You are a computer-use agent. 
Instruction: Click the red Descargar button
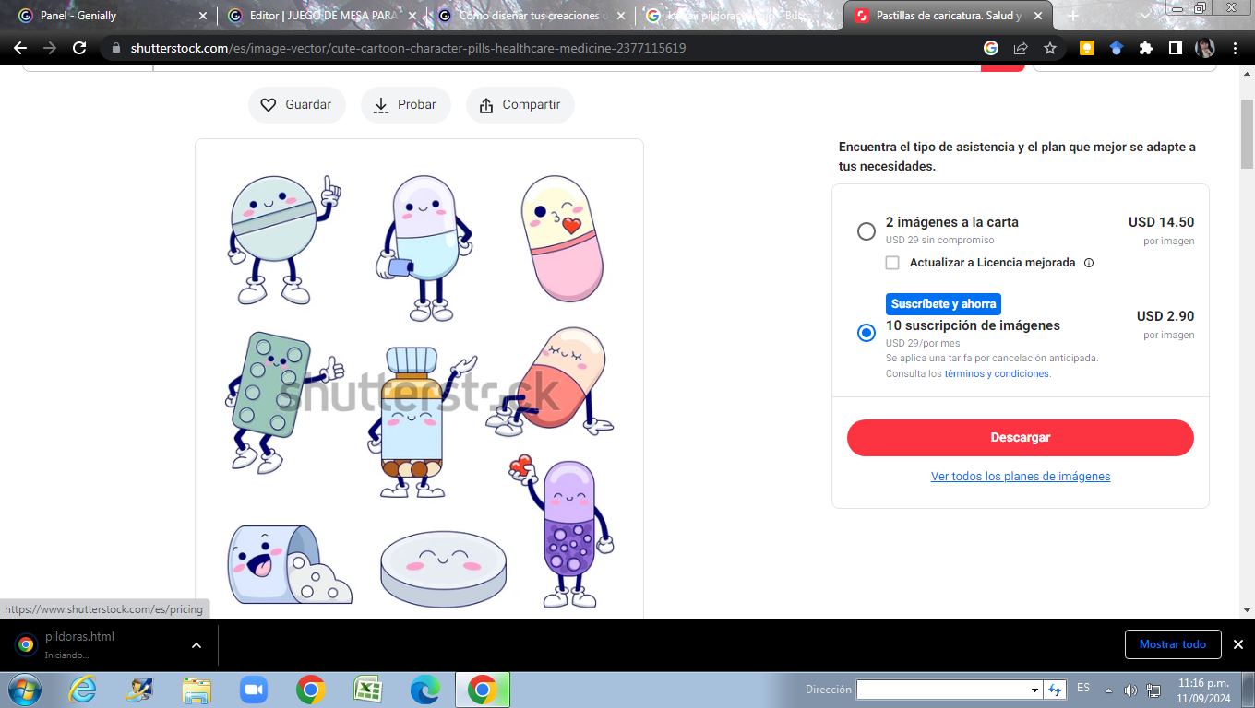(x=1020, y=438)
